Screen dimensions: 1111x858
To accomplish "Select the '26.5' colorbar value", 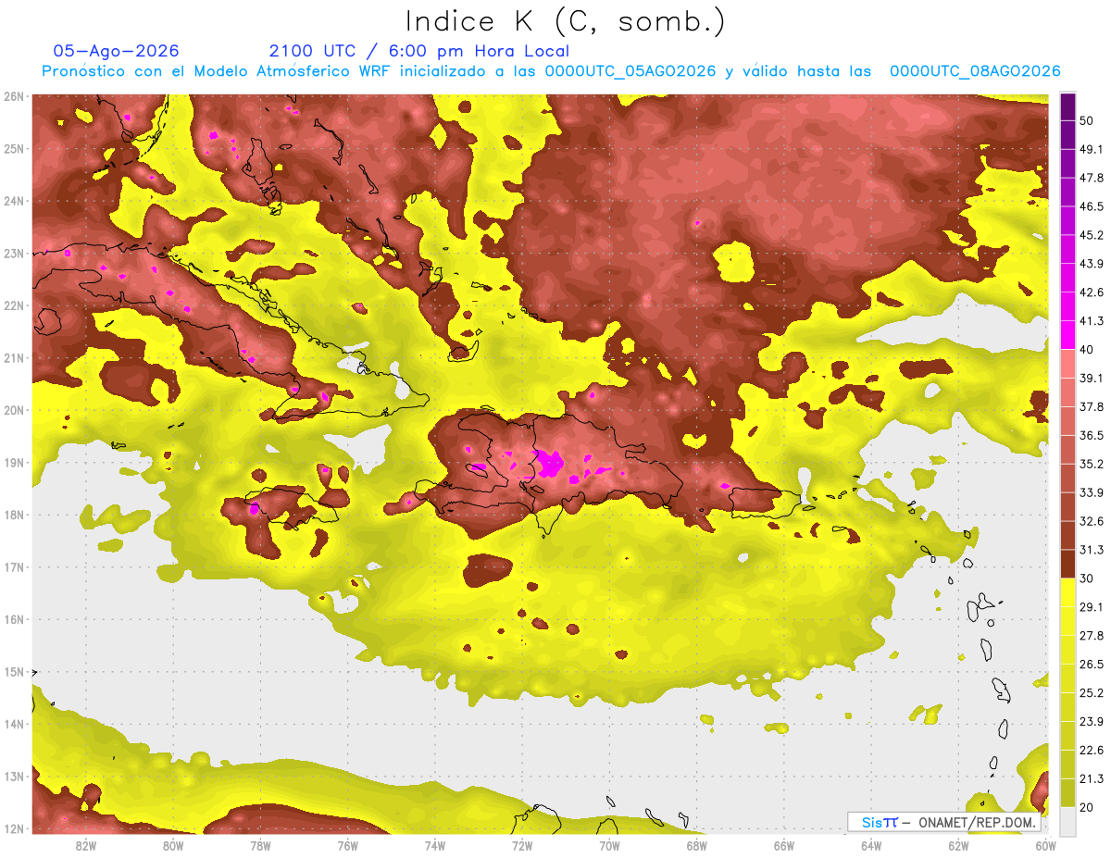I will (1091, 665).
